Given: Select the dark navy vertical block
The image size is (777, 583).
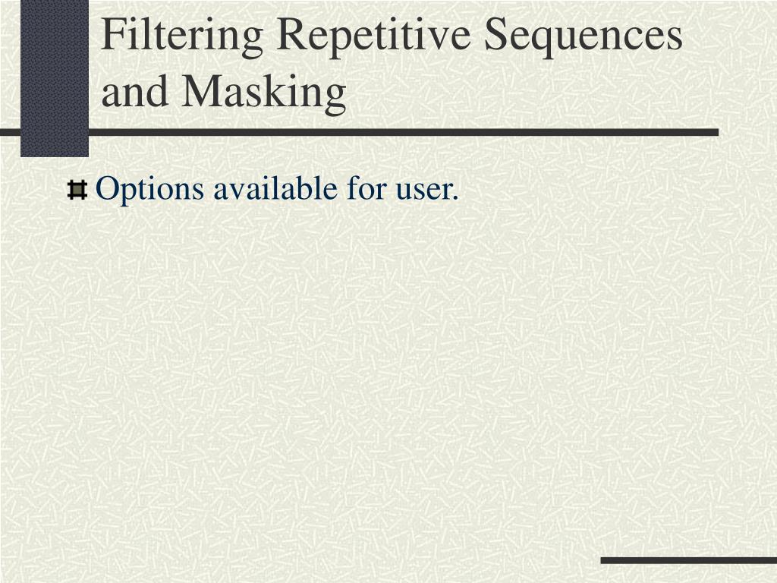Looking at the screenshot, I should pyautogui.click(x=55, y=78).
